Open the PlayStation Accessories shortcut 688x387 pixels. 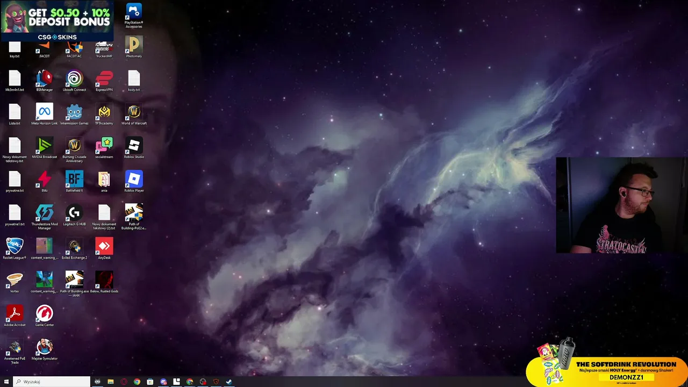(x=134, y=16)
